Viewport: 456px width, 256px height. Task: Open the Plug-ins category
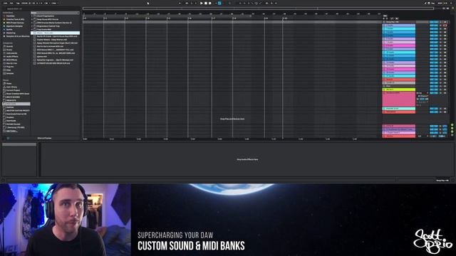tap(10, 67)
